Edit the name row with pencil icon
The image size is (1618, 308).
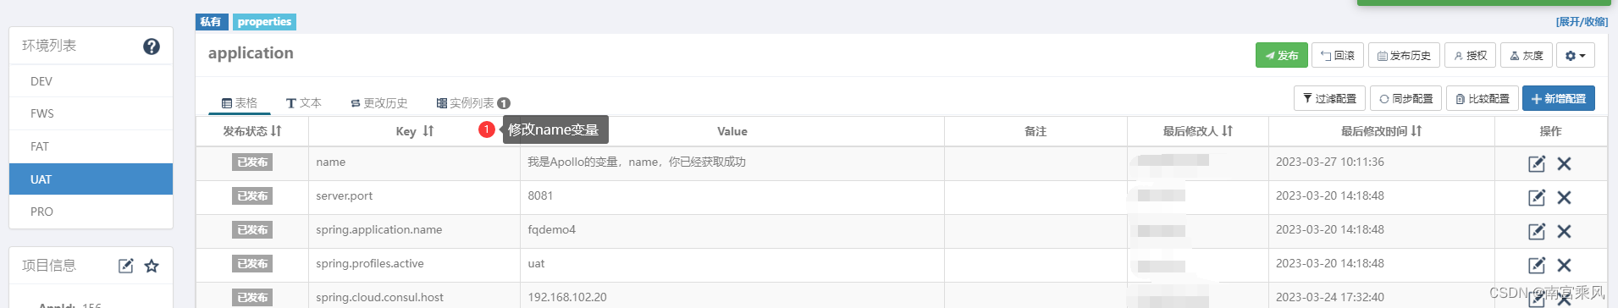(x=1537, y=163)
